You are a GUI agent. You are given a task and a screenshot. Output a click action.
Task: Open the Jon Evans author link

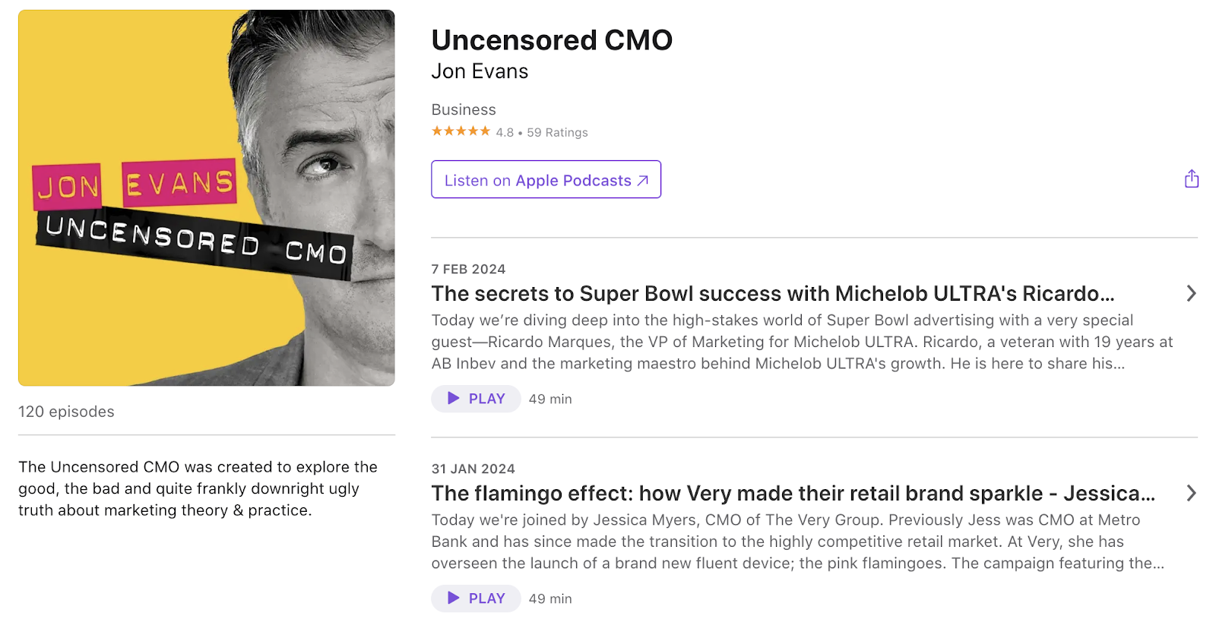479,71
